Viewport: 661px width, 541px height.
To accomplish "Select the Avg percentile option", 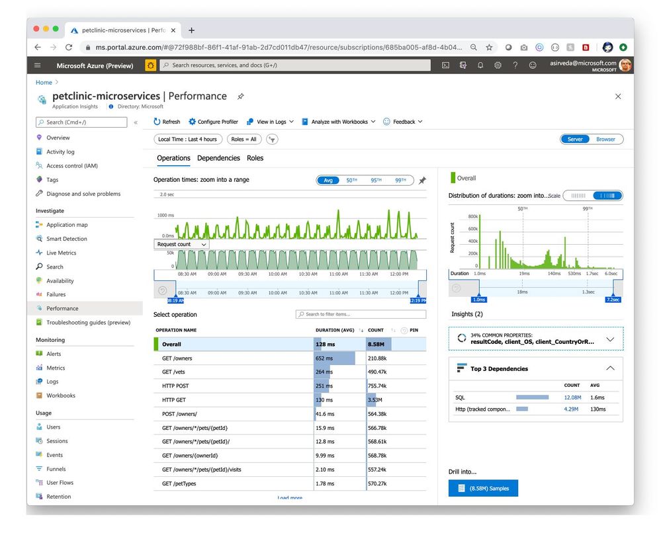I will tap(328, 181).
